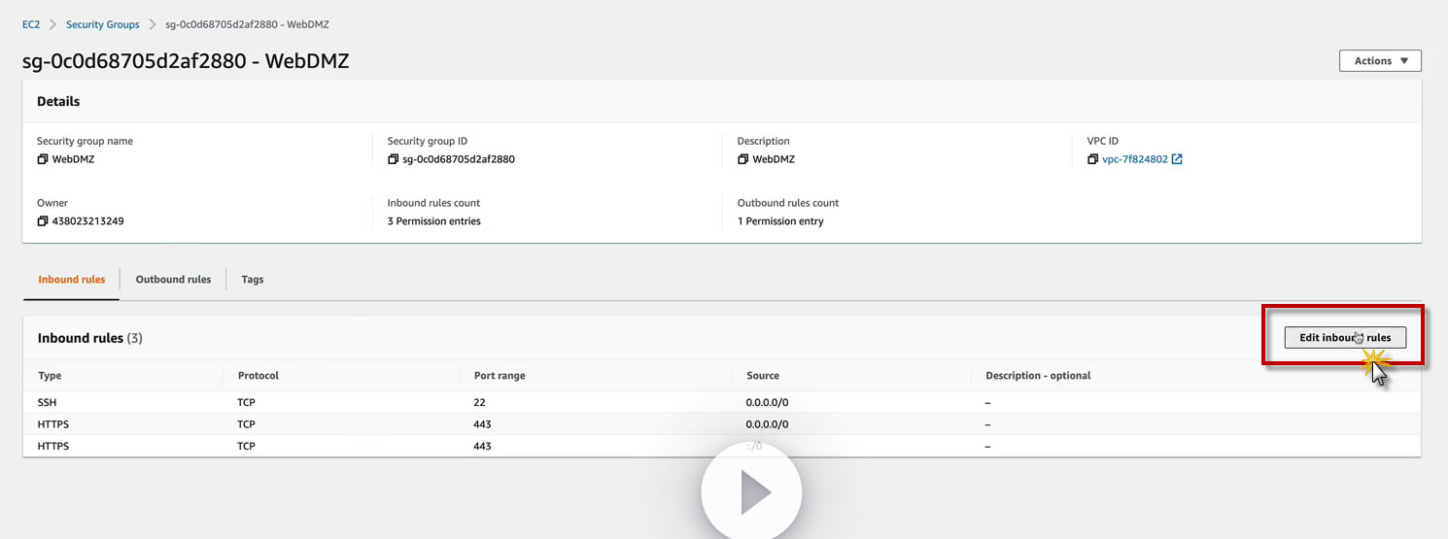Switch to Inbound rules tab
The image size is (1448, 539).
[72, 280]
